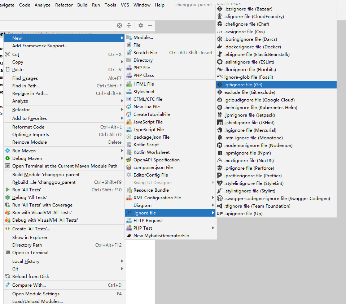Click the New MybatisGeneratorFile bird icon
Image resolution: width=346 pixels, height=304 pixels.
[x=129, y=235]
